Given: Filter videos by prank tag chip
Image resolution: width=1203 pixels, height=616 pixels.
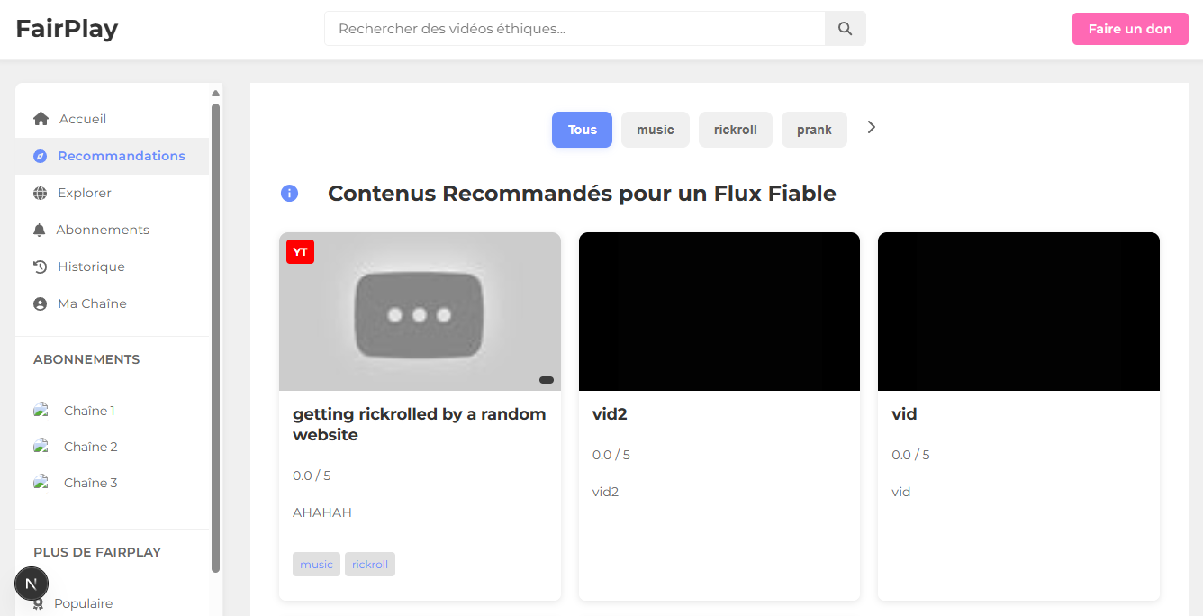Looking at the screenshot, I should (x=814, y=130).
